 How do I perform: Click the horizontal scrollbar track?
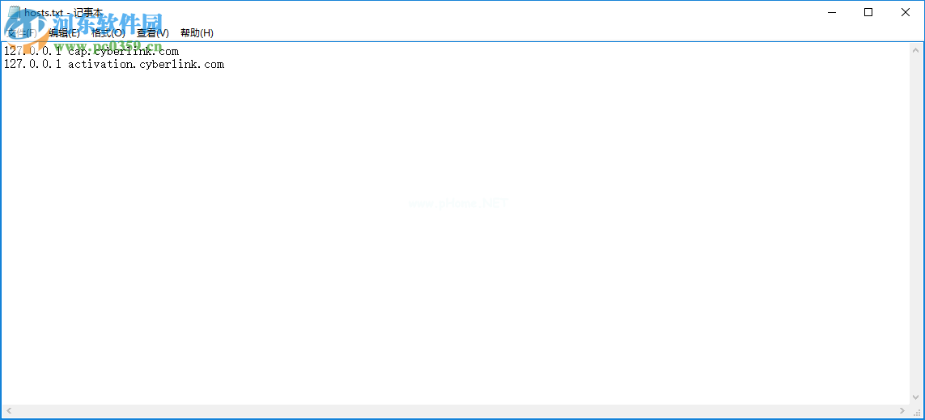click(456, 410)
